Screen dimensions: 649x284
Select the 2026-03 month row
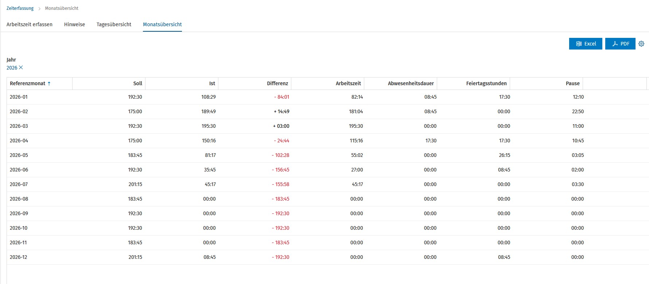click(x=327, y=126)
